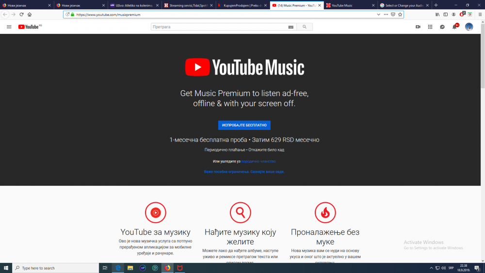Viewport: 485px width, 273px height.
Task: Close the KupujemProdajem tab
Action: pos(265,5)
